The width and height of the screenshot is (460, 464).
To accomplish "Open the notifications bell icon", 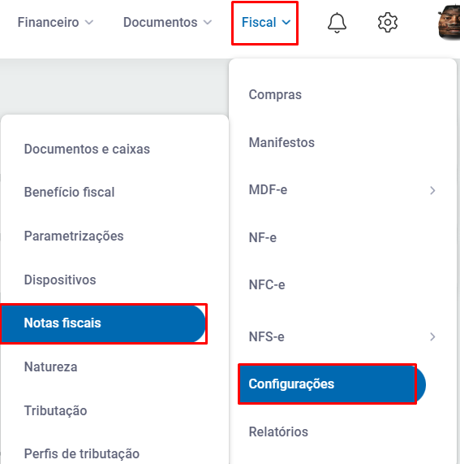I will coord(337,23).
